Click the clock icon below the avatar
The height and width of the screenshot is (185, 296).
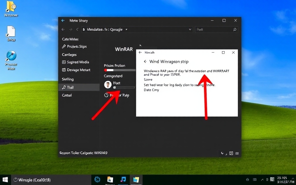[106, 95]
